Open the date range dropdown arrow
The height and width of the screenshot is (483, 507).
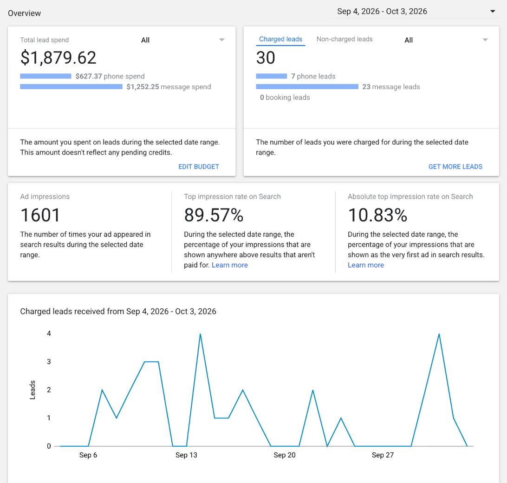[493, 11]
